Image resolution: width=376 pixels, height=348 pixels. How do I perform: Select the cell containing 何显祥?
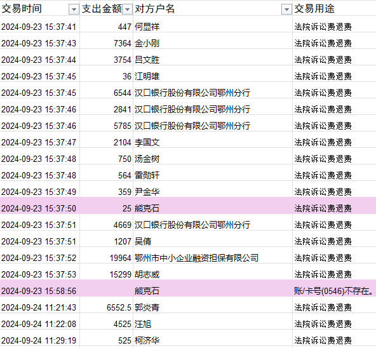click(213, 27)
